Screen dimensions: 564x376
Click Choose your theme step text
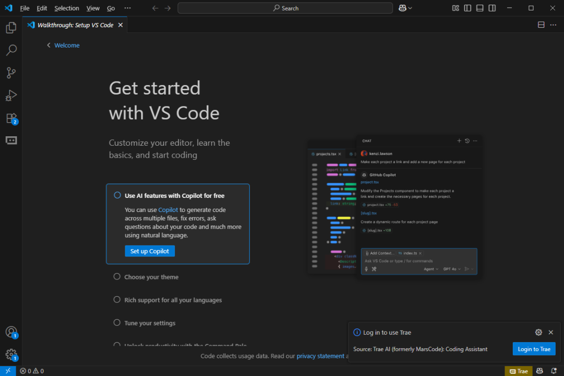(151, 277)
